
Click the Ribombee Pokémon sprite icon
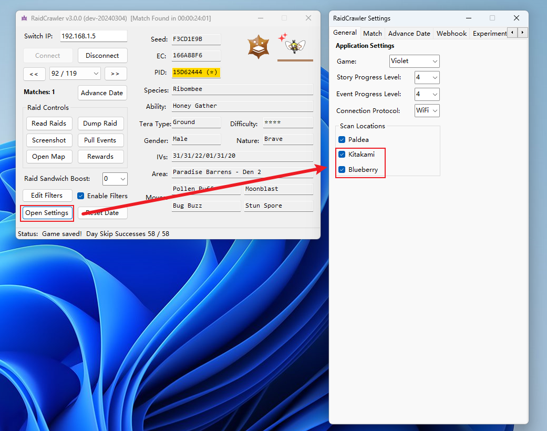[x=295, y=46]
